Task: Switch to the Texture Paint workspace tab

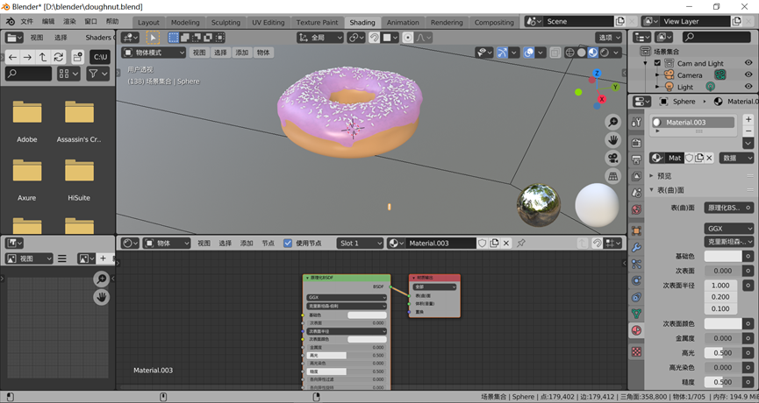Action: [x=317, y=22]
